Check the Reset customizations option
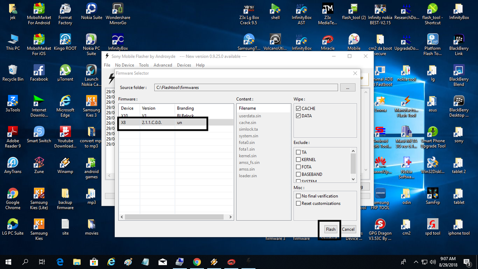The image size is (478, 269). point(298,203)
